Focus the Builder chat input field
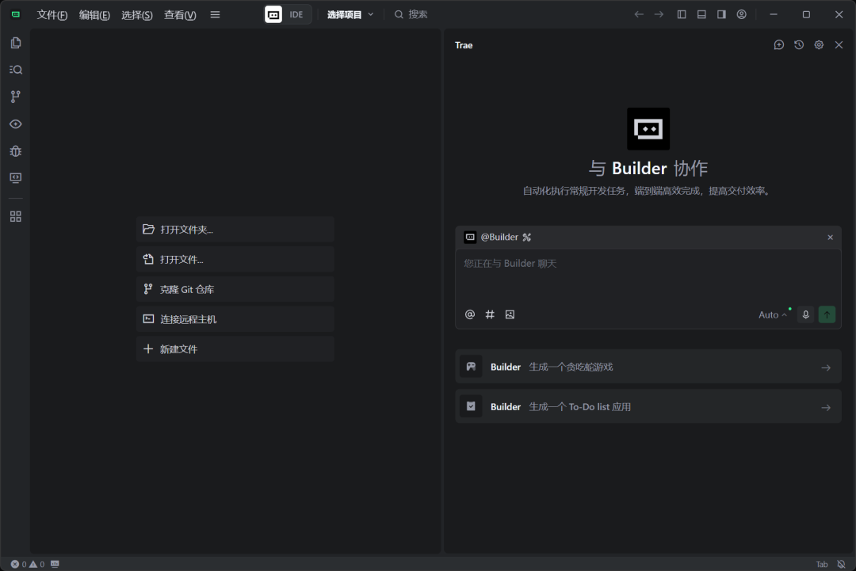Viewport: 856px width, 571px height. [x=648, y=276]
